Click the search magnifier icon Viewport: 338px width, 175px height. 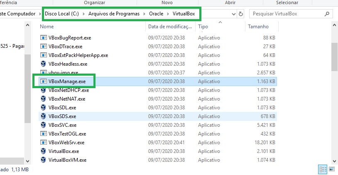(x=327, y=14)
